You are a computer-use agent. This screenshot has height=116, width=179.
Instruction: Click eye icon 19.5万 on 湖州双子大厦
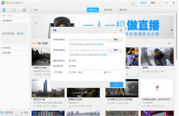pos(34,106)
